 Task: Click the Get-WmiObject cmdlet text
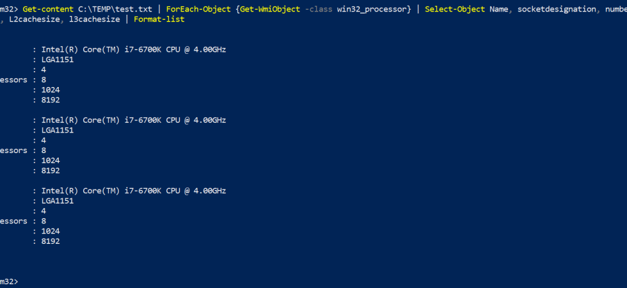(270, 9)
